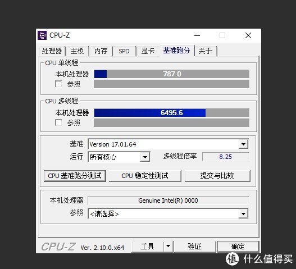Open the SPD tab
The image size is (296, 269).
pos(124,51)
